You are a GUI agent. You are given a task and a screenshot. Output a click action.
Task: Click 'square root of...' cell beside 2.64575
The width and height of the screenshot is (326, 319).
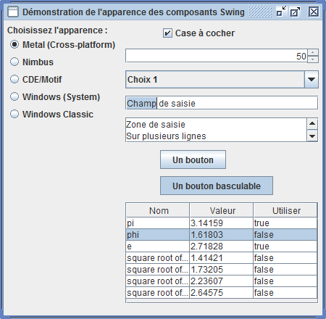click(x=158, y=293)
